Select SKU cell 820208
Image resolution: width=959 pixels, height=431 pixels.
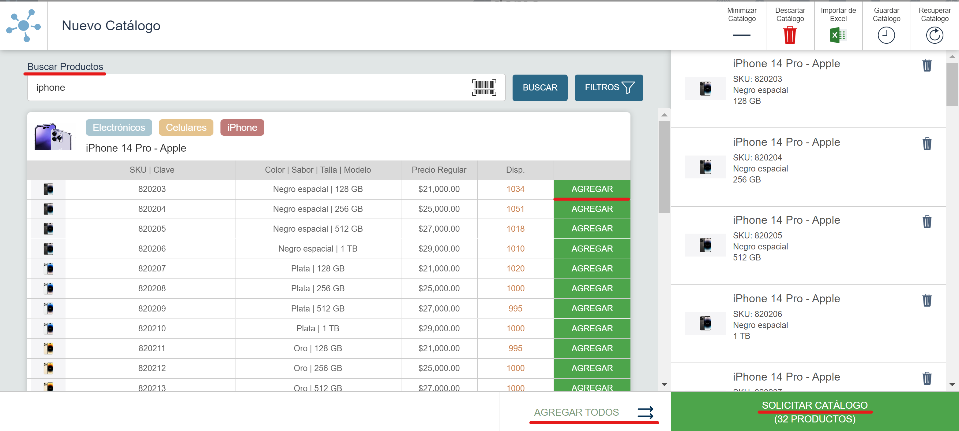pos(152,288)
